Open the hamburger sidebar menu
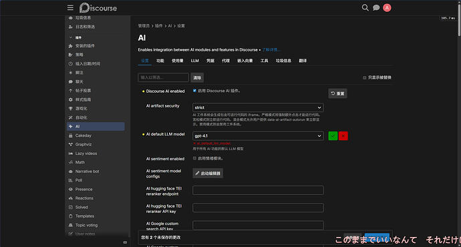461x247 pixels. (x=70, y=7)
